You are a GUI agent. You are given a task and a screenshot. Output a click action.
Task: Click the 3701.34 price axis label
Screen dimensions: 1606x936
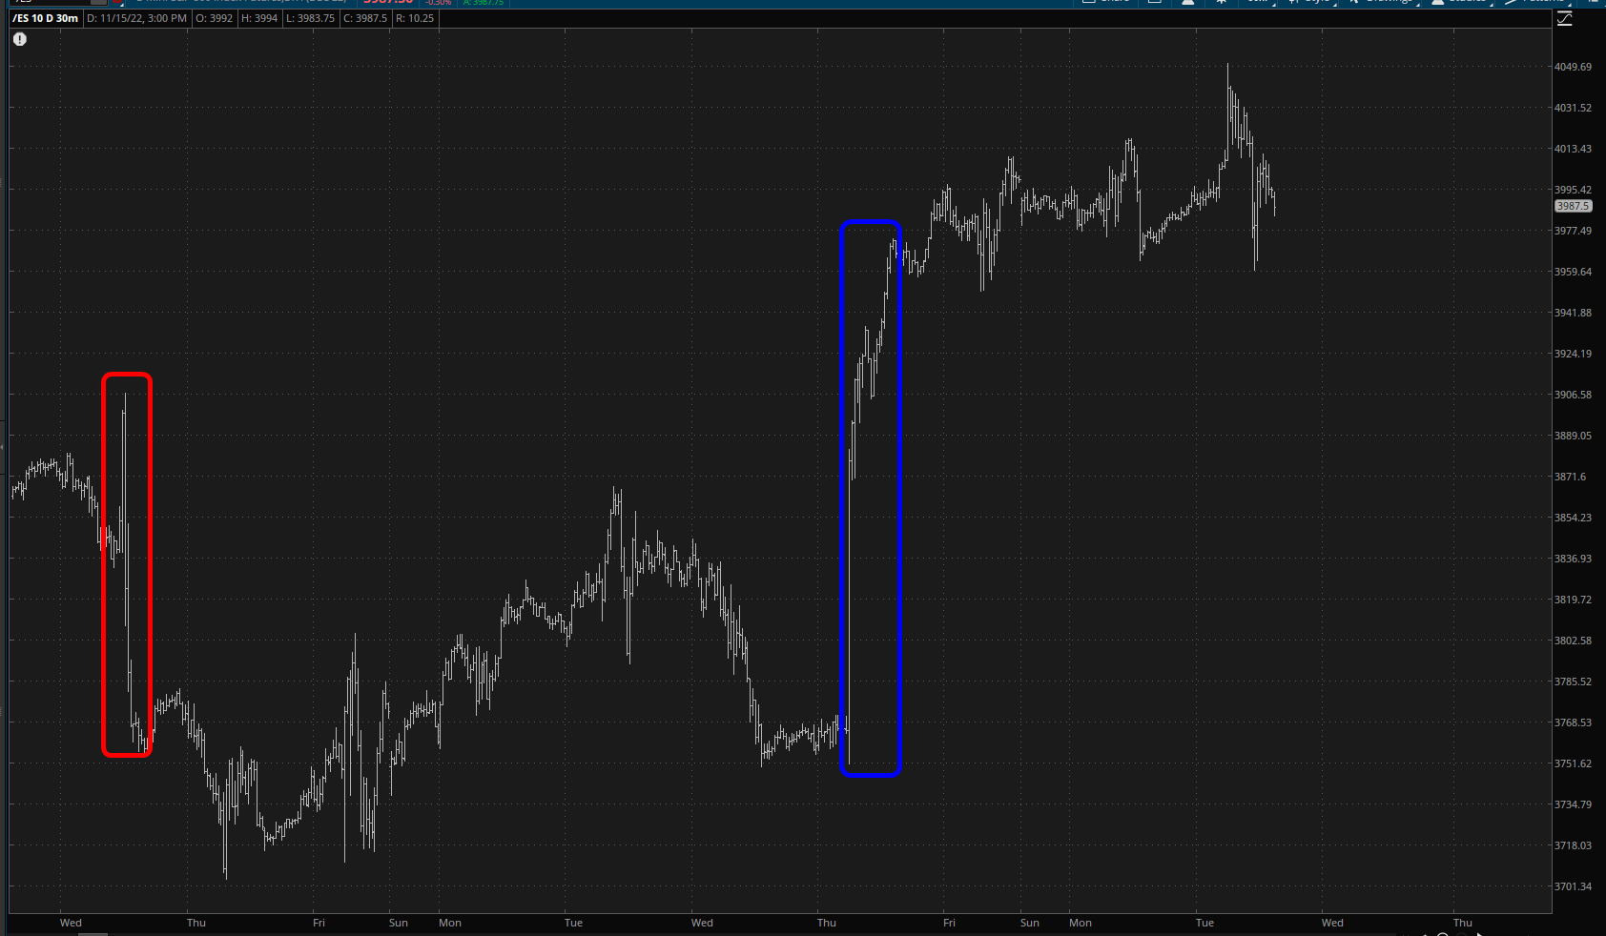coord(1573,886)
